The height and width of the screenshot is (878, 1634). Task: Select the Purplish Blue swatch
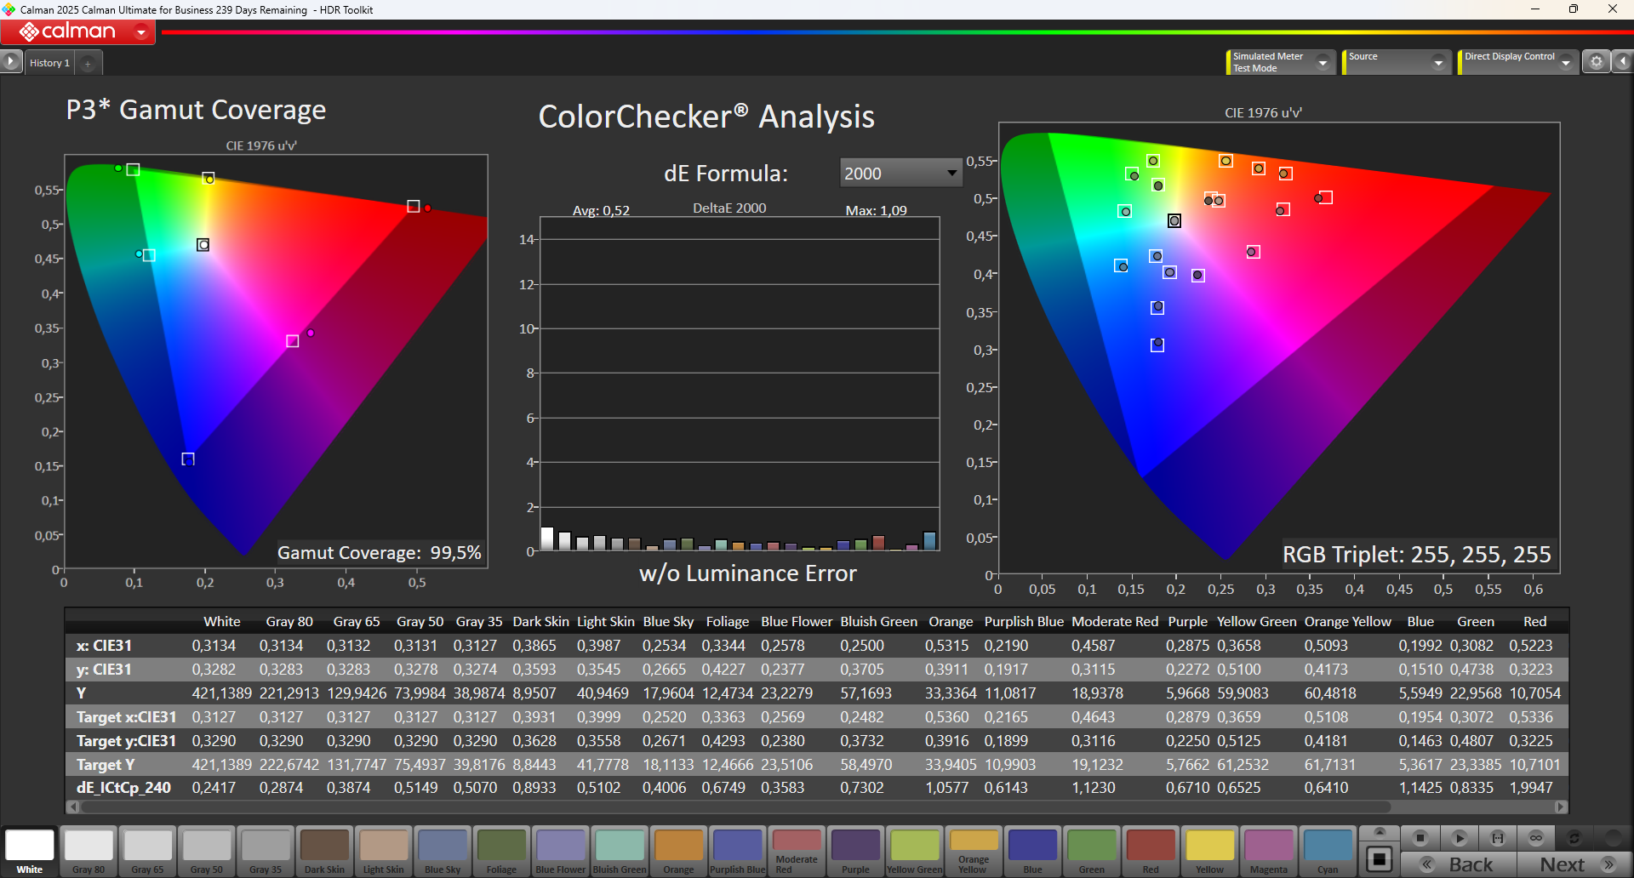738,851
